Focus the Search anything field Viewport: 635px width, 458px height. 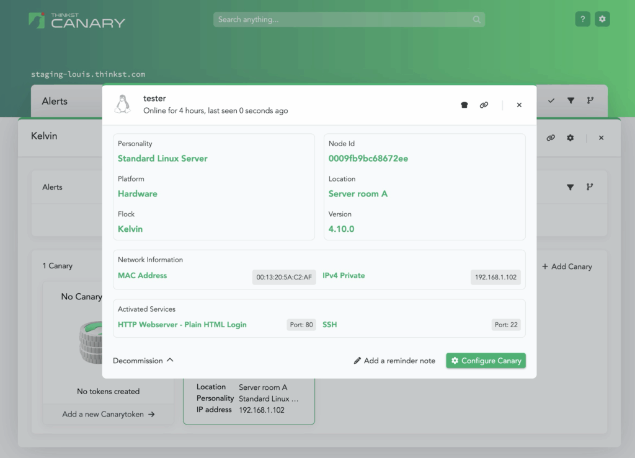[x=349, y=19]
